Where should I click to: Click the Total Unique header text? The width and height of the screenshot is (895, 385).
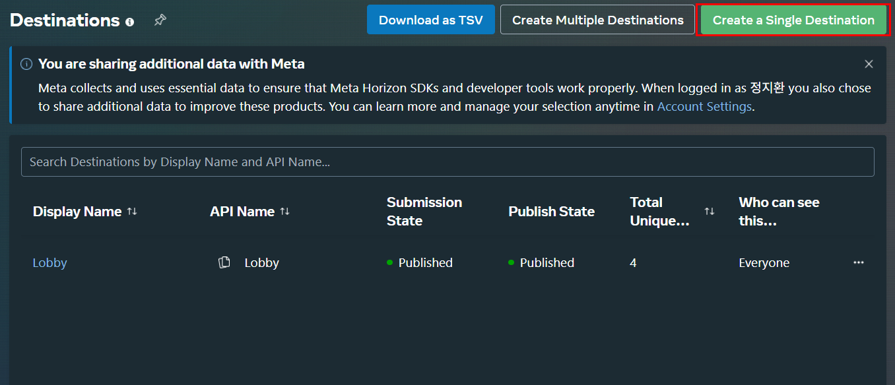659,211
